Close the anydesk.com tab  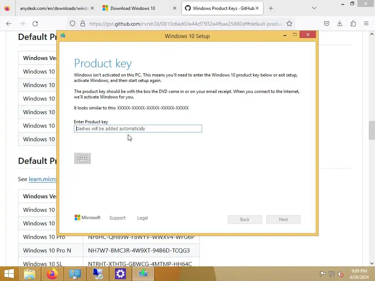click(92, 8)
